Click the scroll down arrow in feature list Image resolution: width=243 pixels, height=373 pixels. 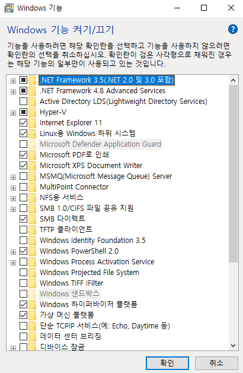point(234,346)
